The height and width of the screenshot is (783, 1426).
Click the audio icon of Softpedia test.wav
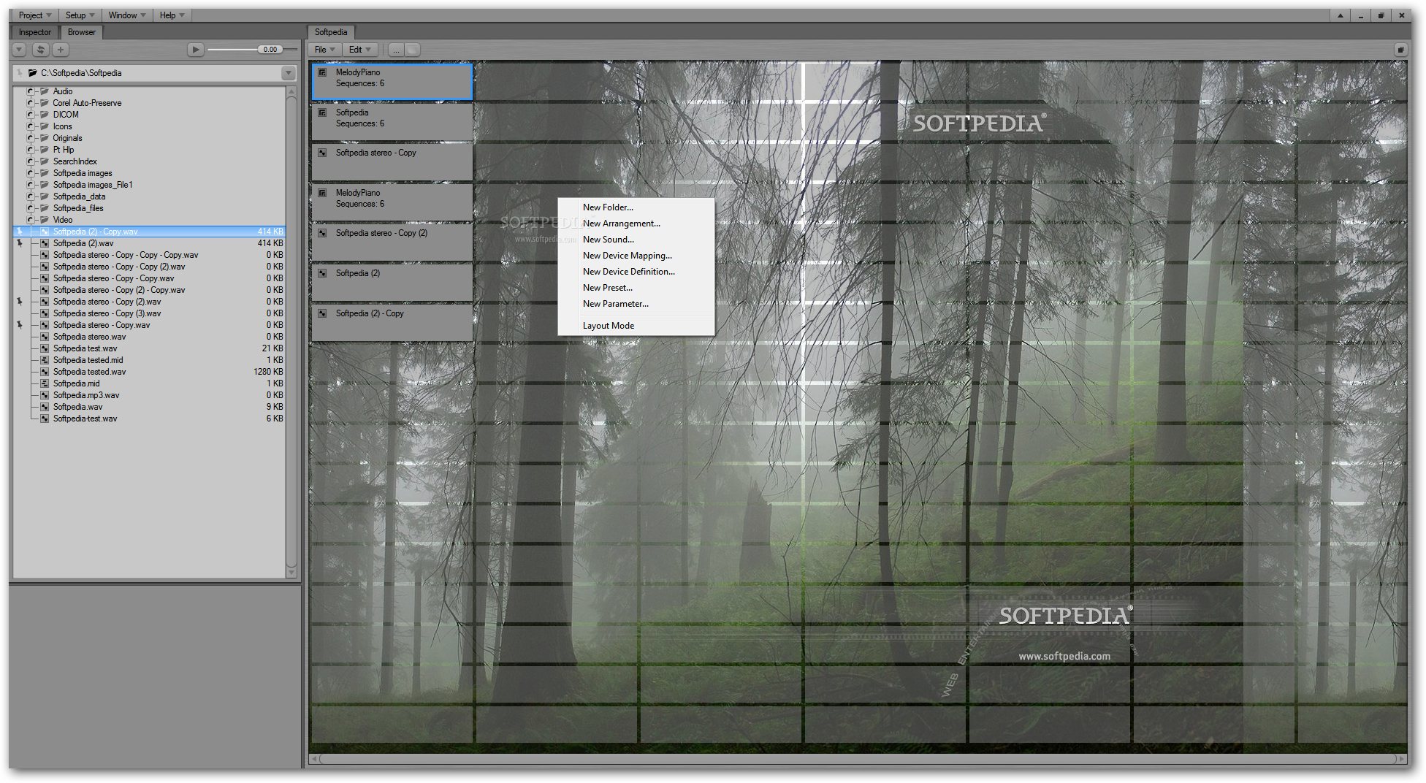tap(45, 348)
